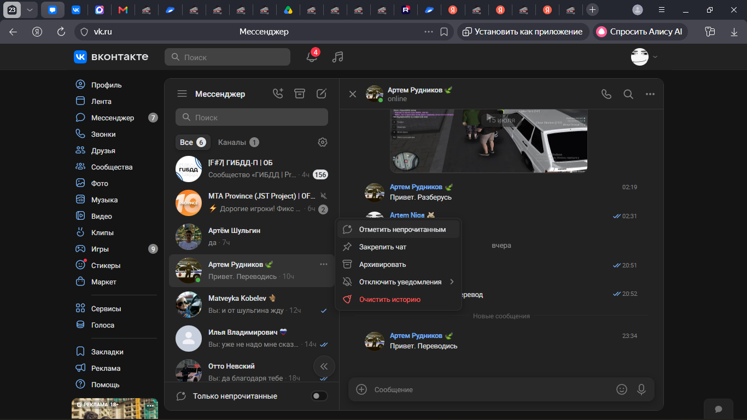Go back in the browser
747x420 pixels.
(13, 32)
